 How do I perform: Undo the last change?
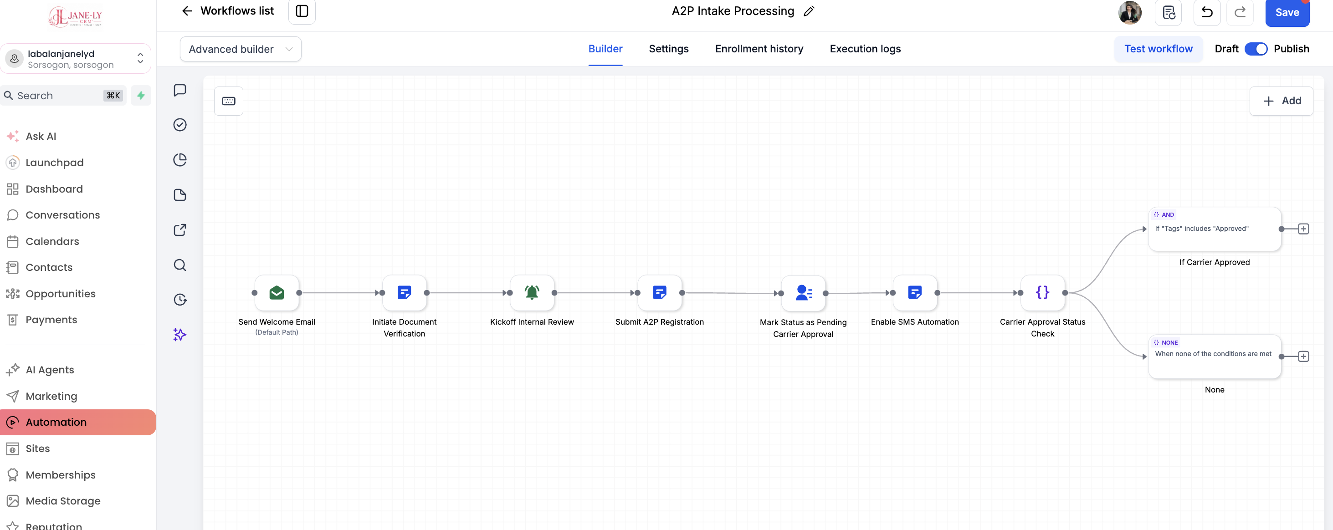1207,12
